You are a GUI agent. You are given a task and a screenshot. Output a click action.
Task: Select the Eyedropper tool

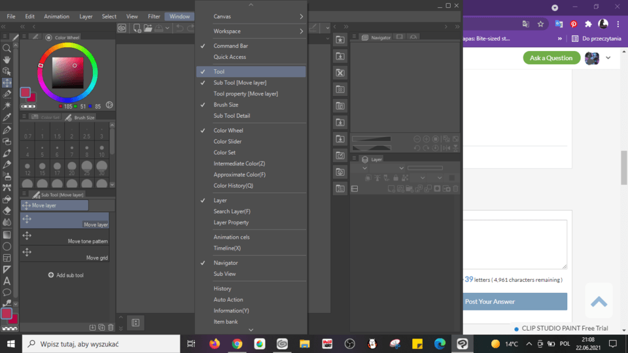[x=7, y=118]
